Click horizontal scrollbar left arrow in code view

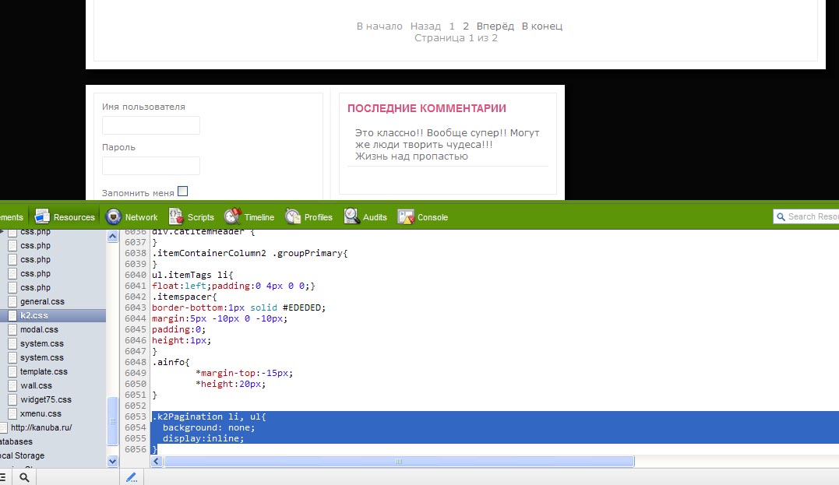click(x=157, y=462)
